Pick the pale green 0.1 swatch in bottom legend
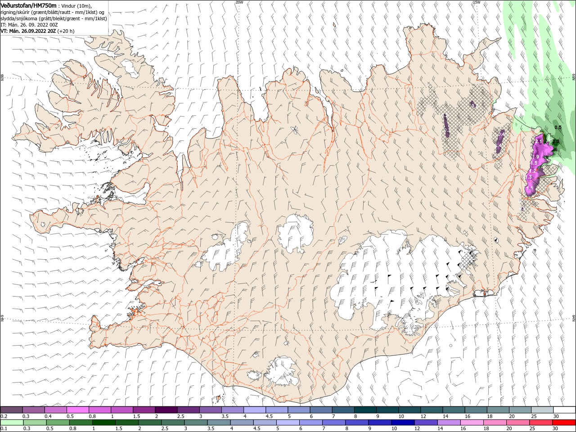This screenshot has height=432, width=576. coord(12,423)
